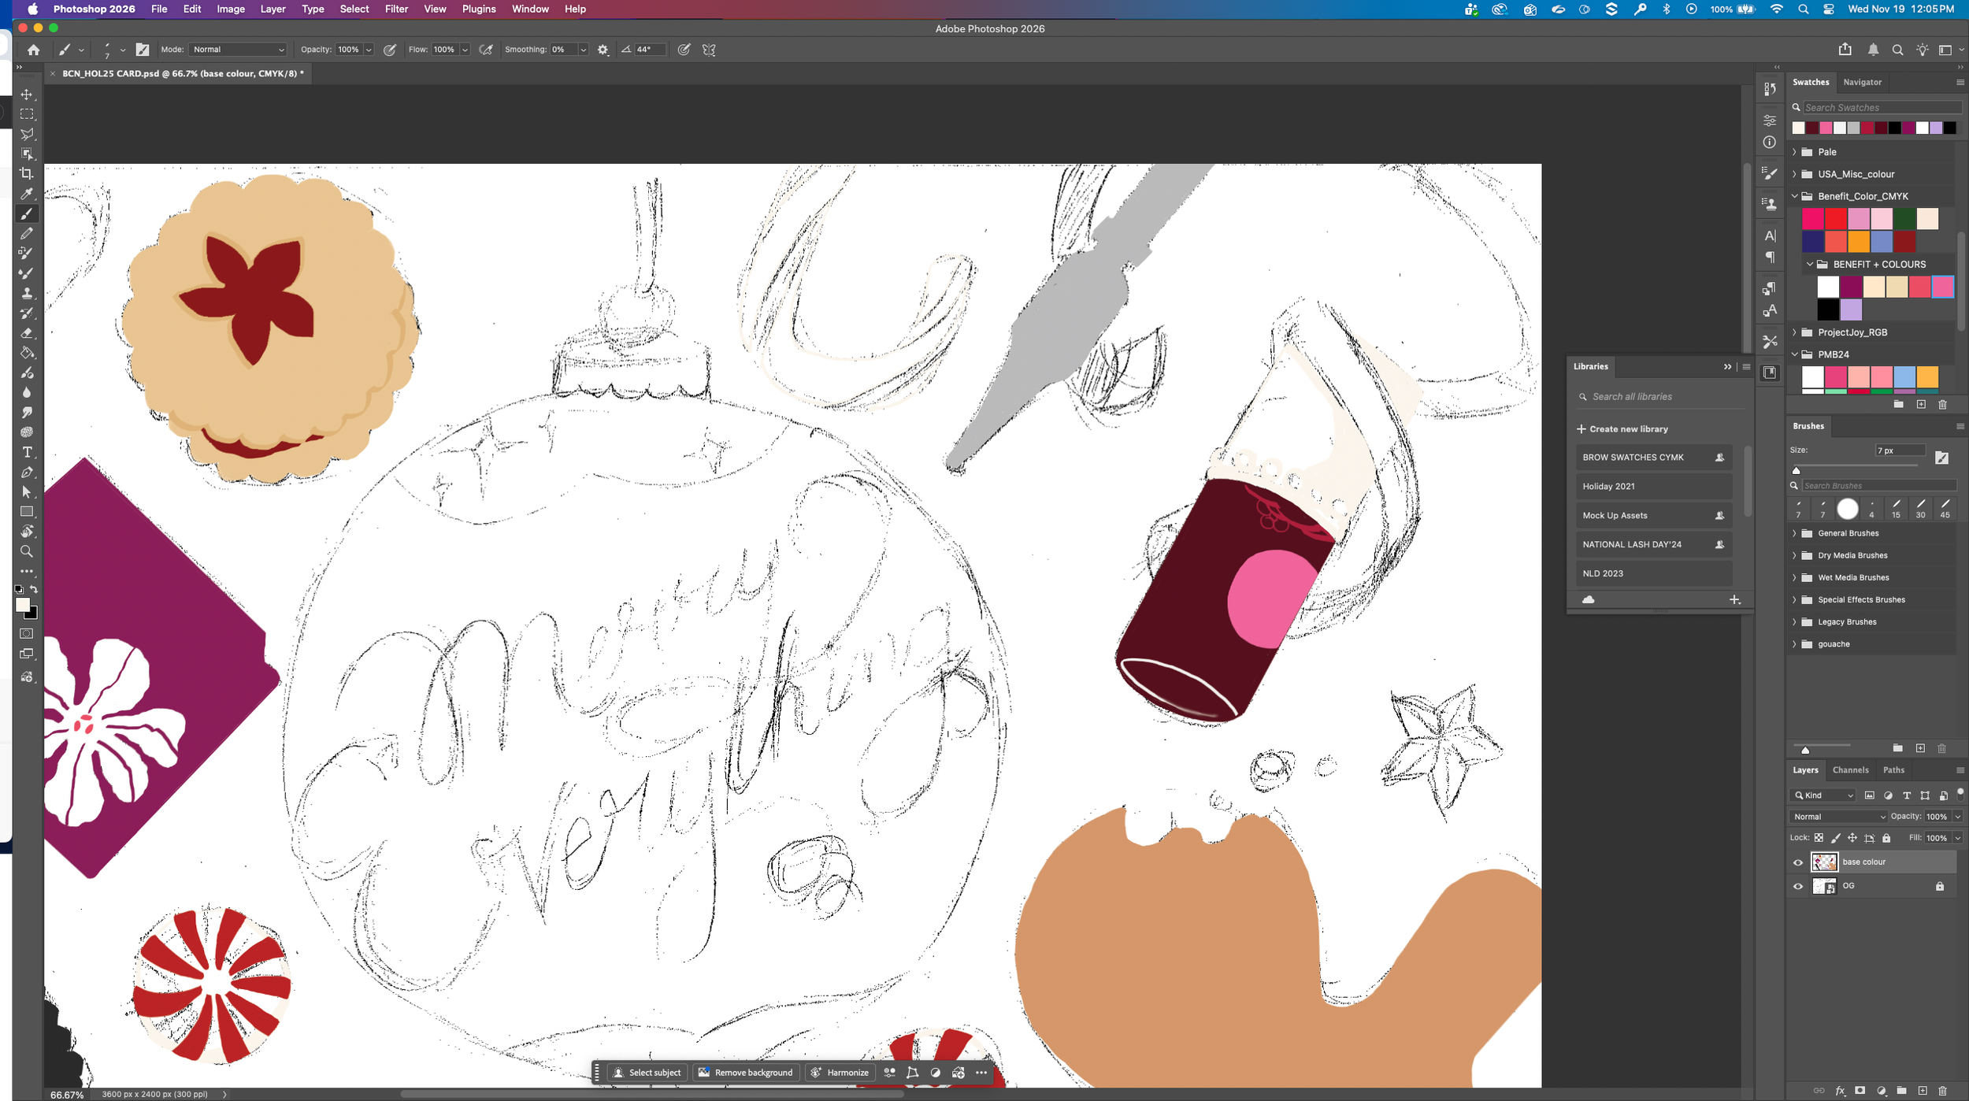Screen dimensions: 1969x1101
Task: Select the Crop tool
Action: (x=27, y=173)
